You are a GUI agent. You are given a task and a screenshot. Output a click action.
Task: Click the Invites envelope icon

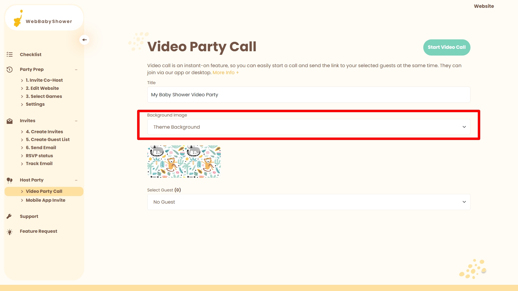click(x=10, y=121)
